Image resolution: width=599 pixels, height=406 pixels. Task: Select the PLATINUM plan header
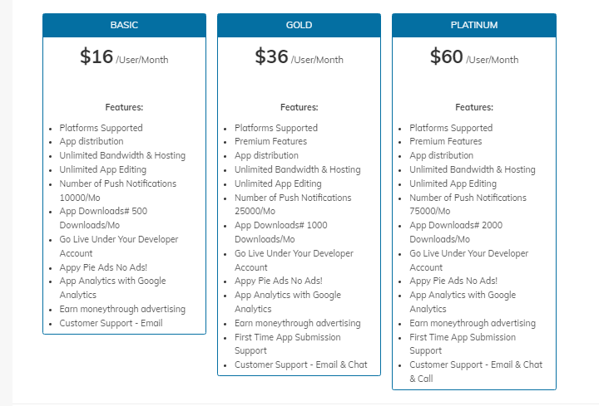tap(474, 25)
